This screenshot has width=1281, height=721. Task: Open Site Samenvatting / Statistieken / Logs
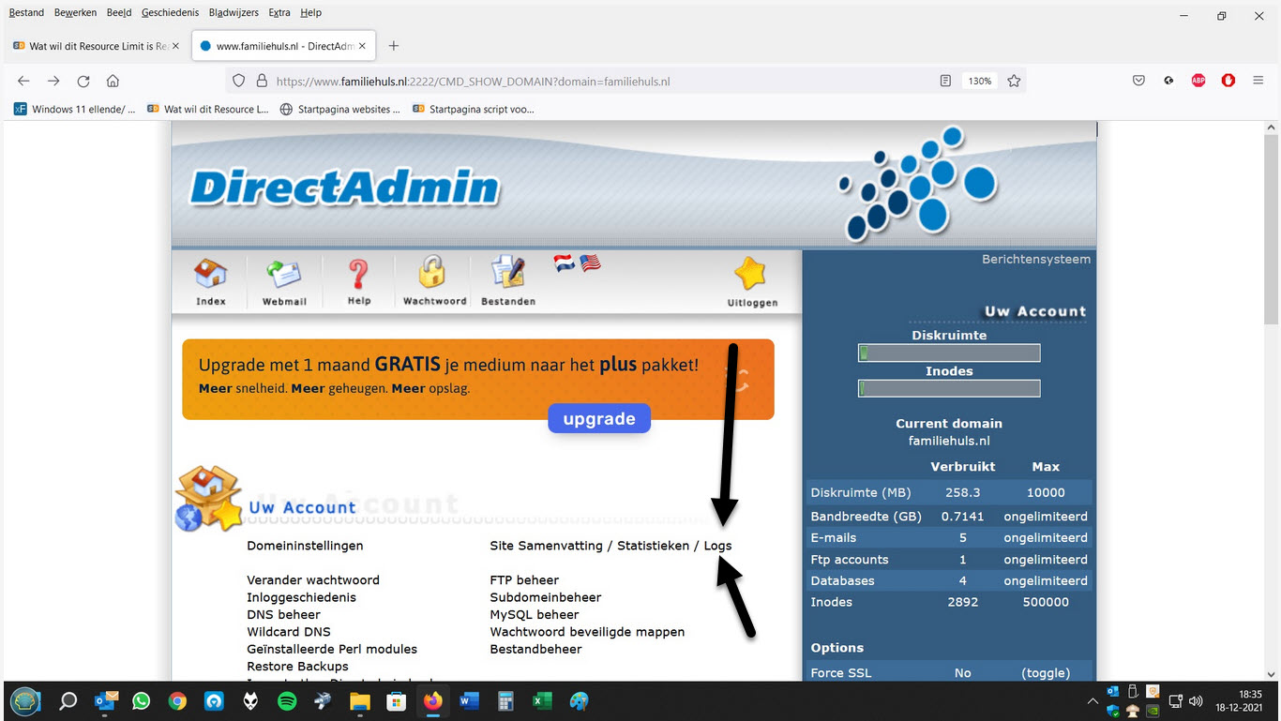[610, 546]
